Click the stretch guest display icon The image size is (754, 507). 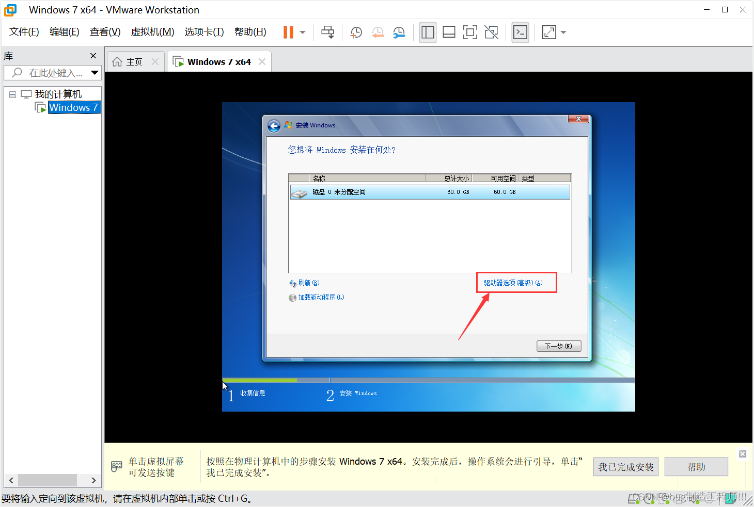[549, 32]
